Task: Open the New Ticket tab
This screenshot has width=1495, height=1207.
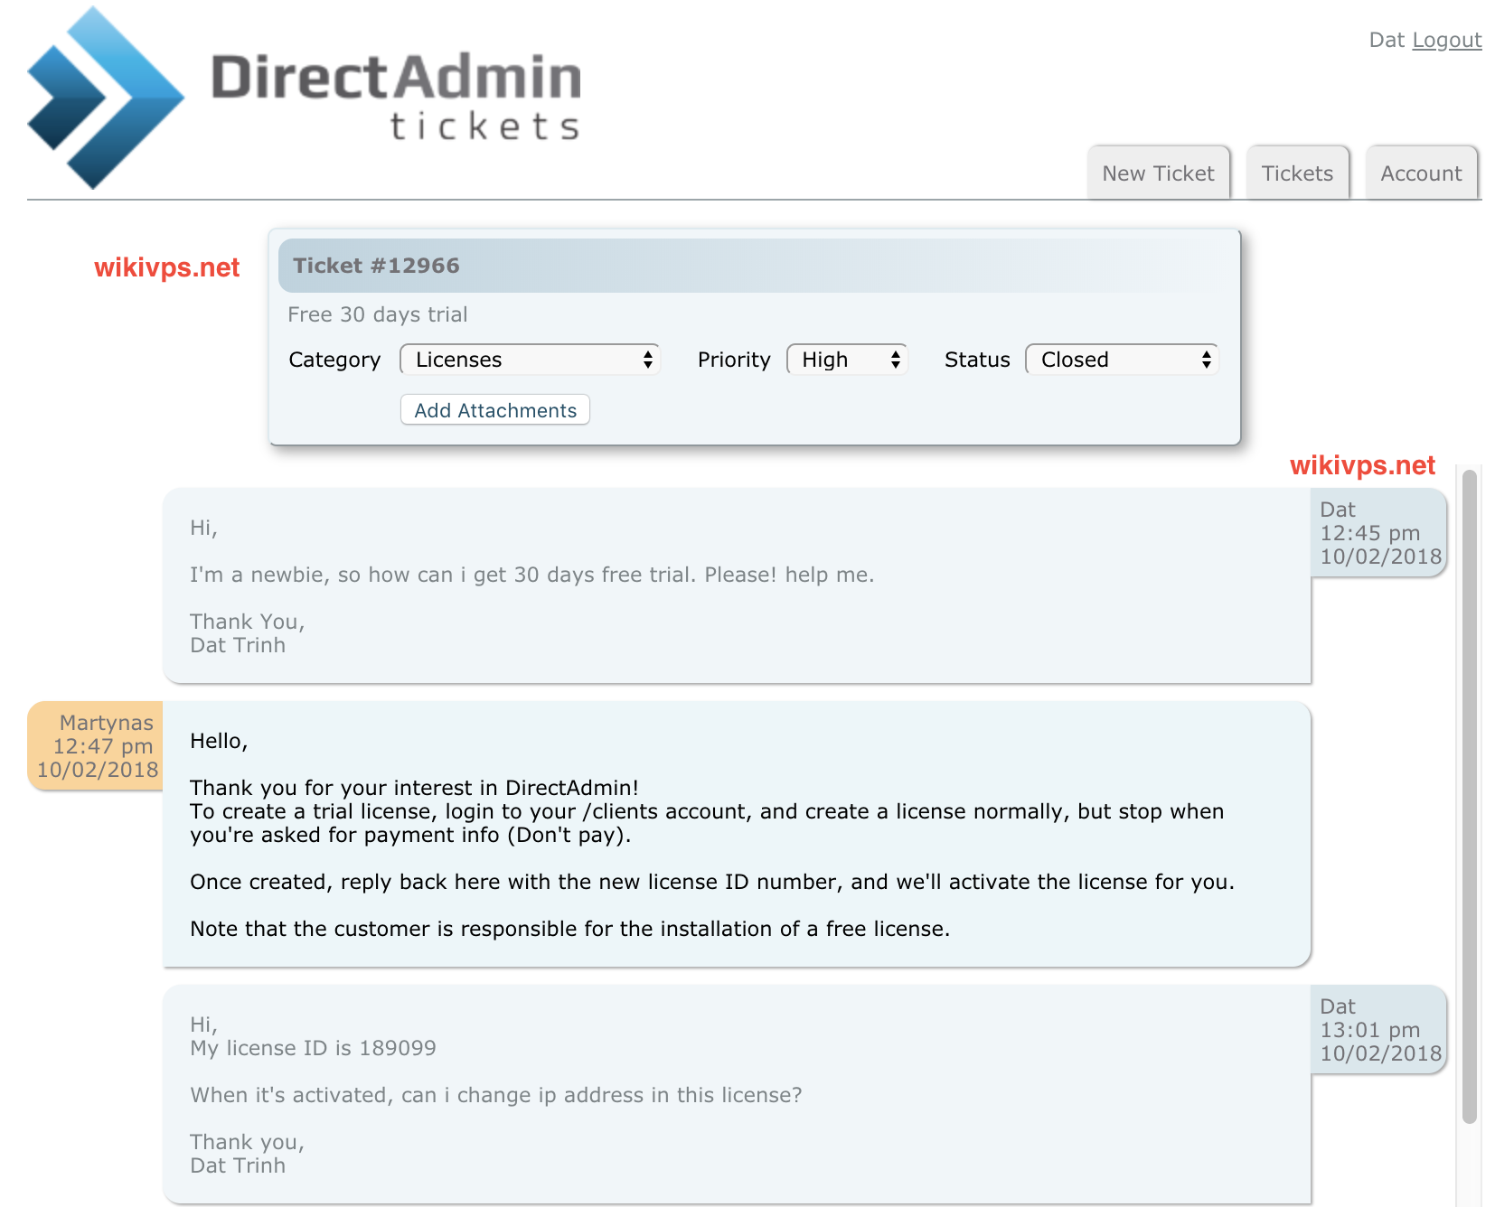Action: (x=1158, y=173)
